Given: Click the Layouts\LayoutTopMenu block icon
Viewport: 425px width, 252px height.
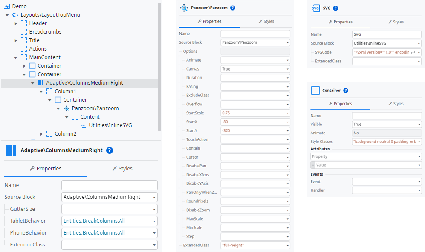Looking at the screenshot, I should point(15,15).
